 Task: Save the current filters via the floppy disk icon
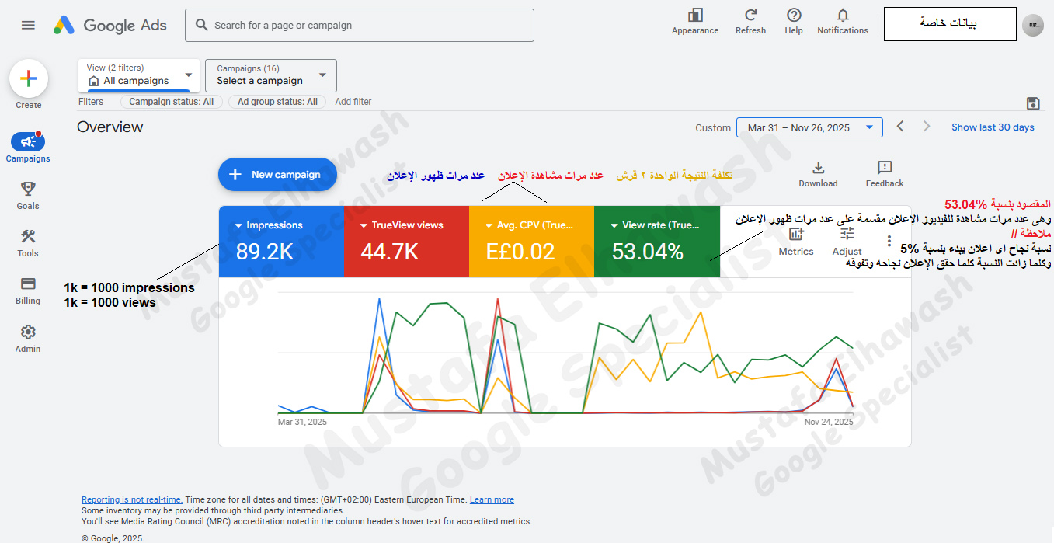click(x=1032, y=104)
